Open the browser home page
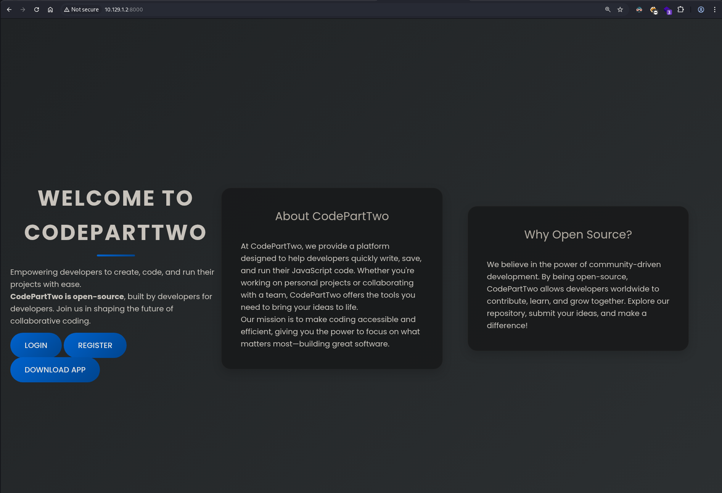Viewport: 722px width, 493px height. (x=50, y=10)
